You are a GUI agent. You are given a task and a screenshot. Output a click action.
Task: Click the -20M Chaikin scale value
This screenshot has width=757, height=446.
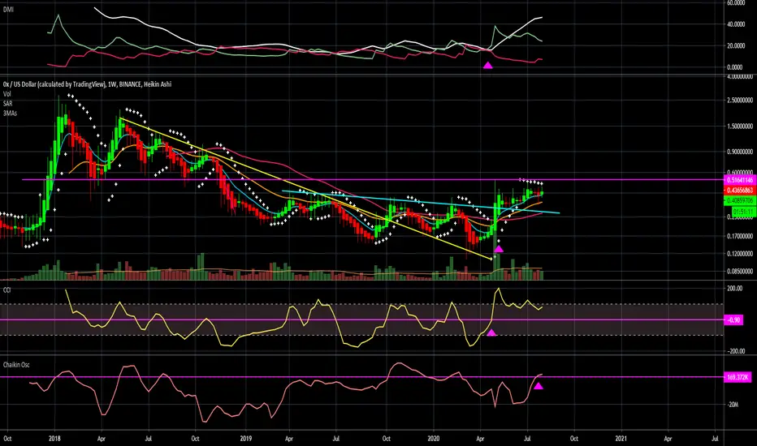733,404
